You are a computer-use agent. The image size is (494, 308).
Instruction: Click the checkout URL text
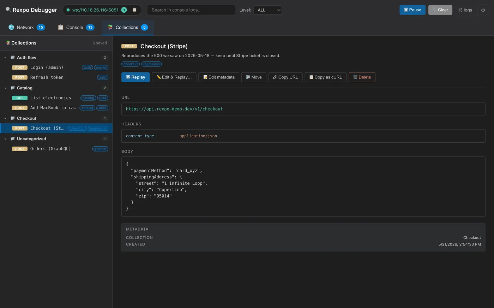point(174,109)
